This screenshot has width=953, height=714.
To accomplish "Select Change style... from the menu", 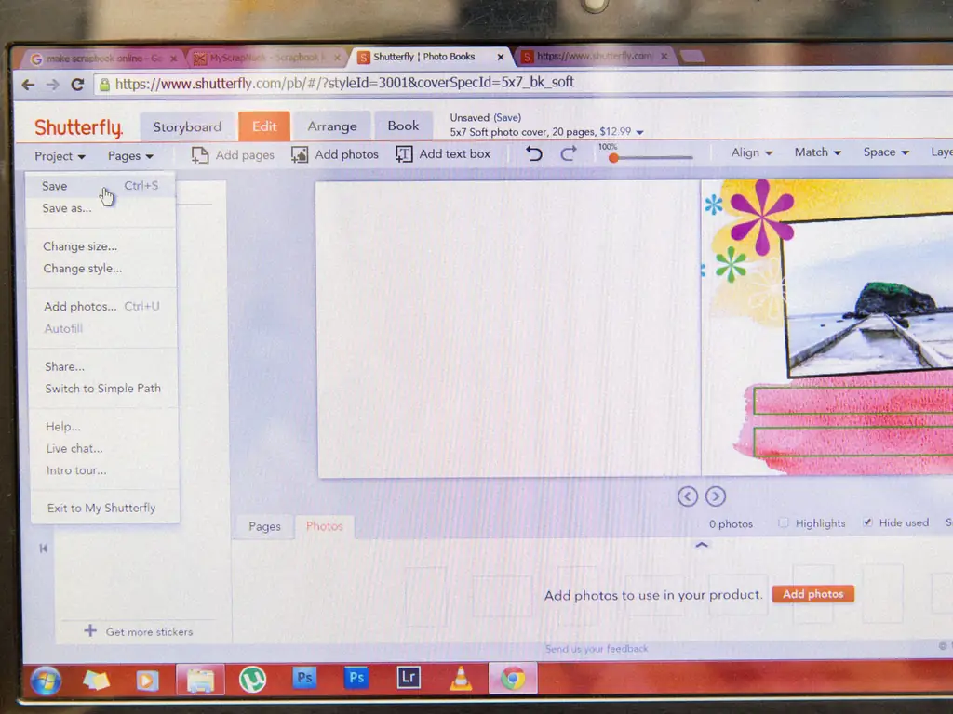I will coord(83,269).
